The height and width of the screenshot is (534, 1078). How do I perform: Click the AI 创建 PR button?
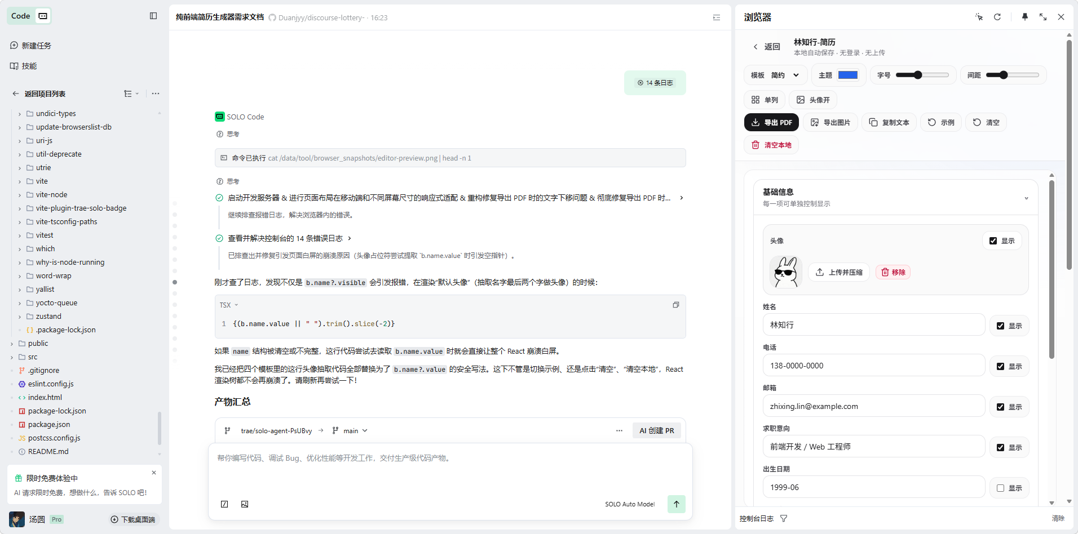click(656, 431)
